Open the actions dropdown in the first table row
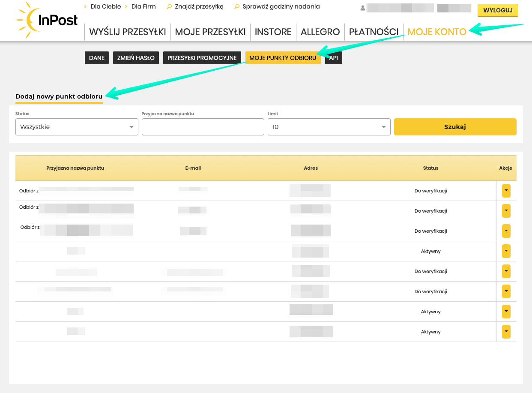 click(506, 191)
